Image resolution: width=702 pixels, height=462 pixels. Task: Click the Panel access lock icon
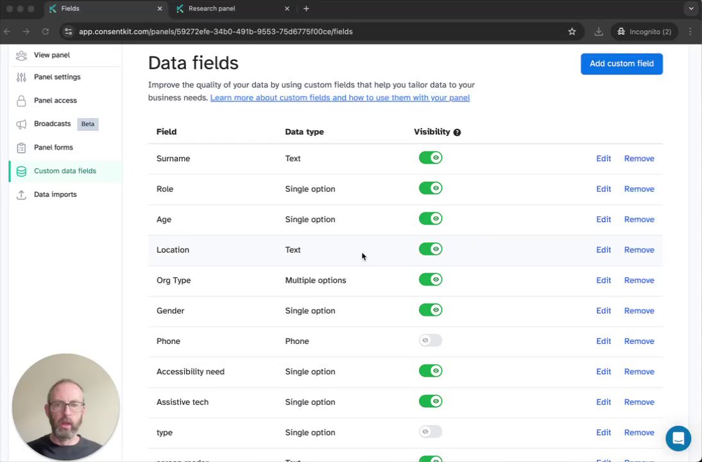pos(21,101)
